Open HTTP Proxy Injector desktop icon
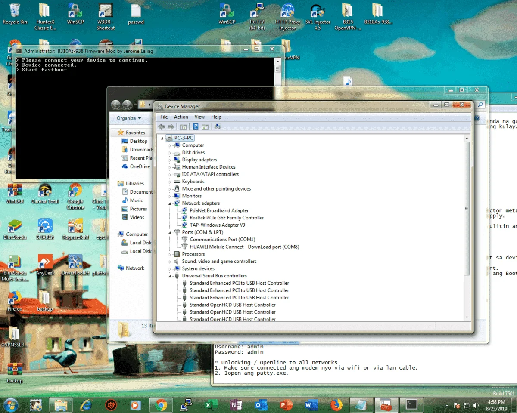The image size is (517, 413). click(x=287, y=17)
